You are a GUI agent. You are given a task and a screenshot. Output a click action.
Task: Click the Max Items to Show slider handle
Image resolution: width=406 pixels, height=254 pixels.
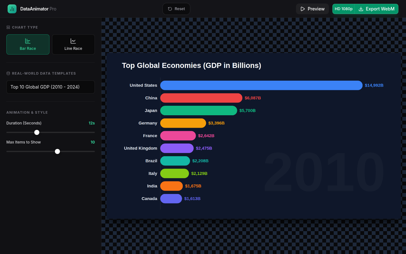pyautogui.click(x=57, y=151)
